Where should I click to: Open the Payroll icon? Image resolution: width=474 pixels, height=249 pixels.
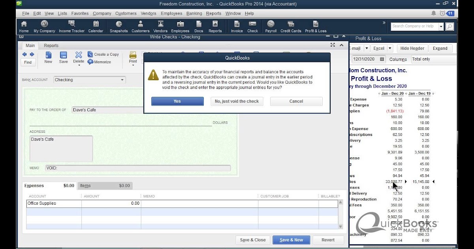point(271,26)
